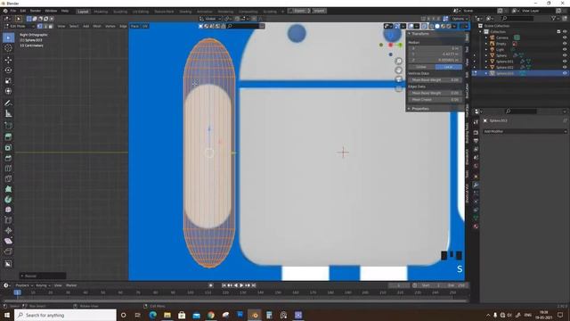
Task: Select the Rip Region tool
Action: click(8, 251)
